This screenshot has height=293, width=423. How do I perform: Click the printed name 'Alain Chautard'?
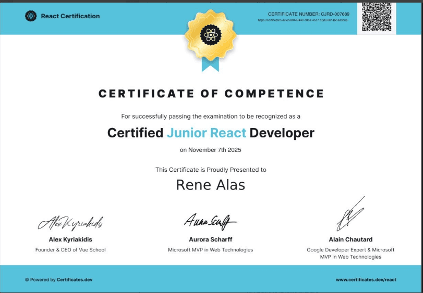(x=351, y=239)
